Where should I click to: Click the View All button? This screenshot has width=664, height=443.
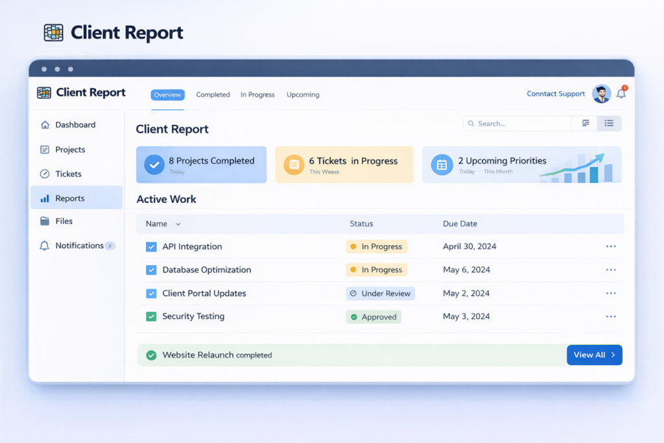tap(594, 355)
